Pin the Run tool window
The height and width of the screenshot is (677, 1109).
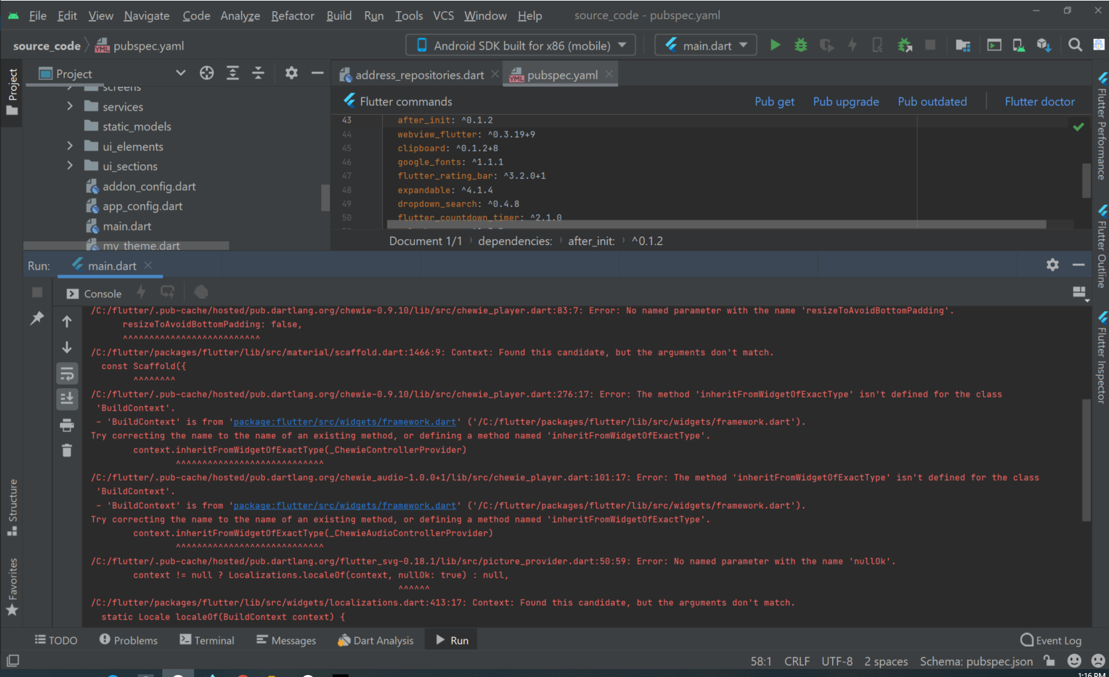tap(37, 319)
